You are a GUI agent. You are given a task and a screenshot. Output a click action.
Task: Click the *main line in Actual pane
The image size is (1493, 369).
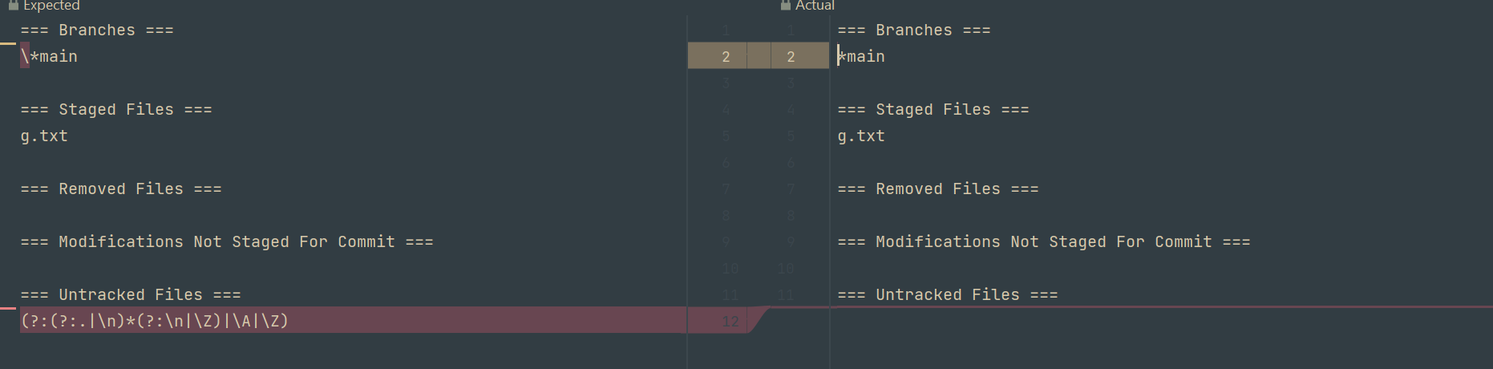[862, 56]
